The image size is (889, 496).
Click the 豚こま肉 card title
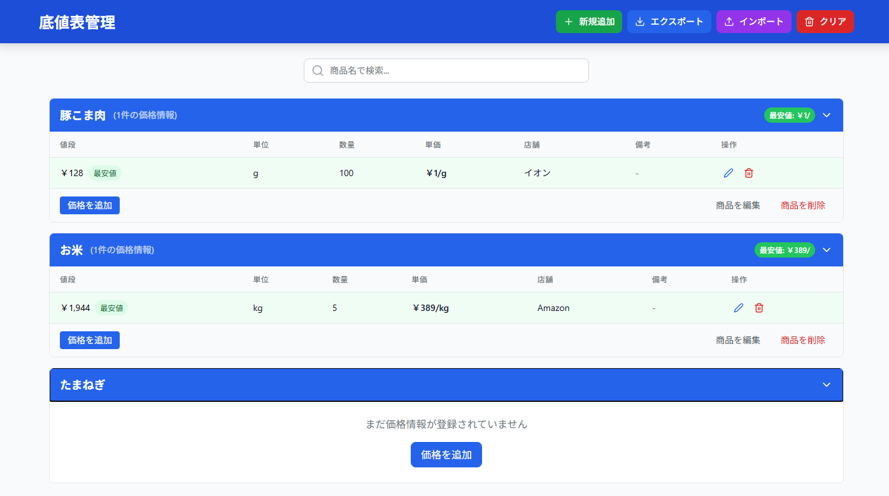tap(83, 115)
